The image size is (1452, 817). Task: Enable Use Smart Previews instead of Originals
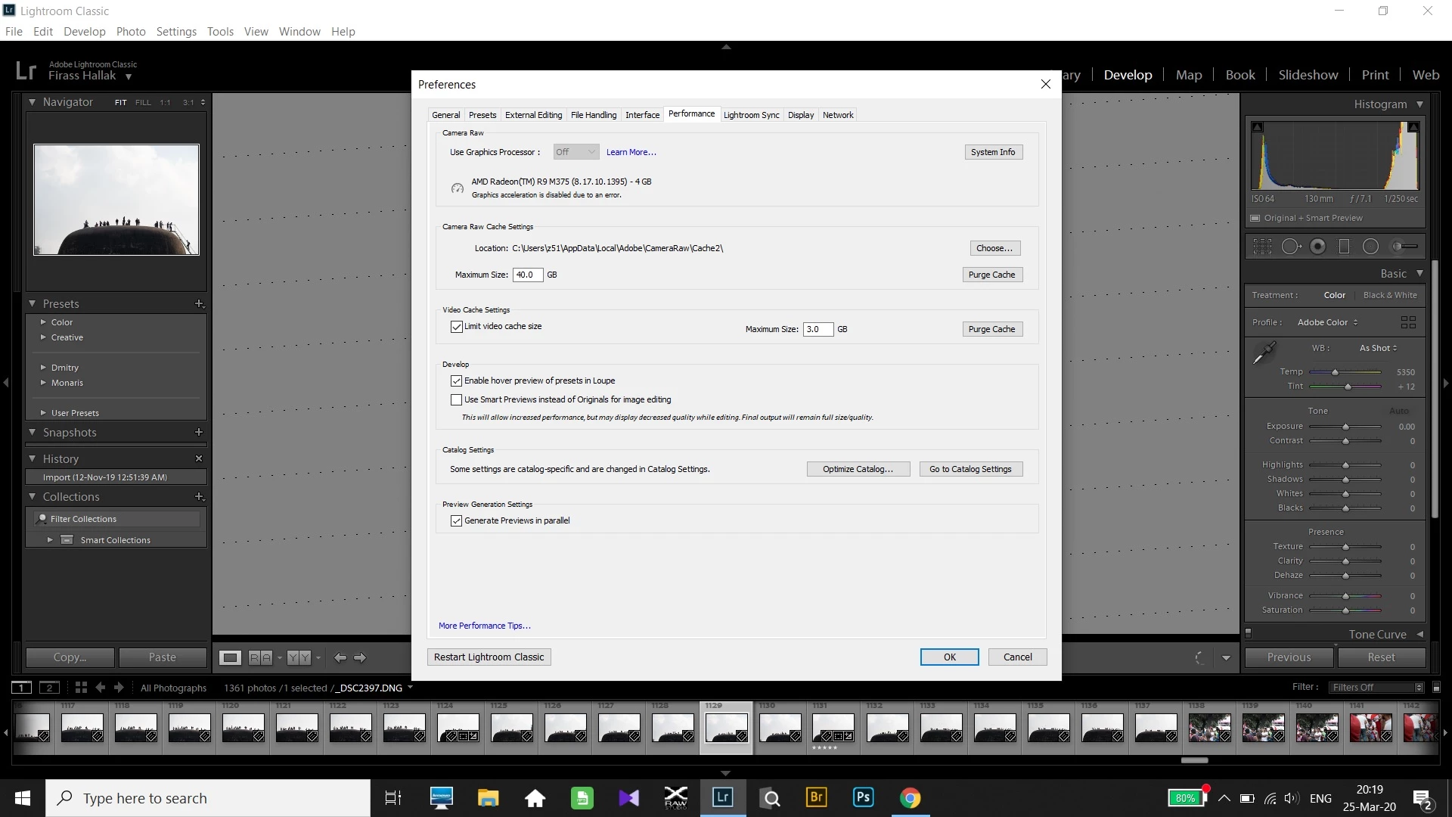tap(457, 399)
